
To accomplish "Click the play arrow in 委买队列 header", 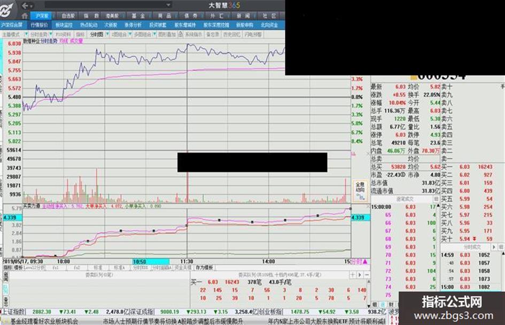I will pyautogui.click(x=360, y=275).
